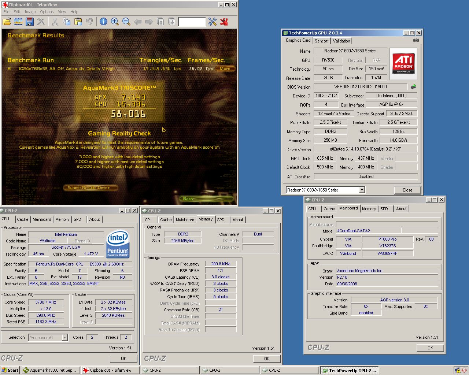Click 4CoreDual-SATA2 motherboard model field
The image size is (469, 375).
pos(369,231)
